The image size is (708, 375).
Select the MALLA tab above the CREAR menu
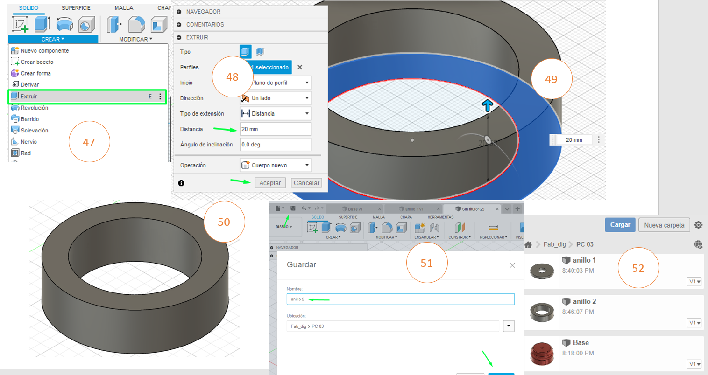(124, 8)
